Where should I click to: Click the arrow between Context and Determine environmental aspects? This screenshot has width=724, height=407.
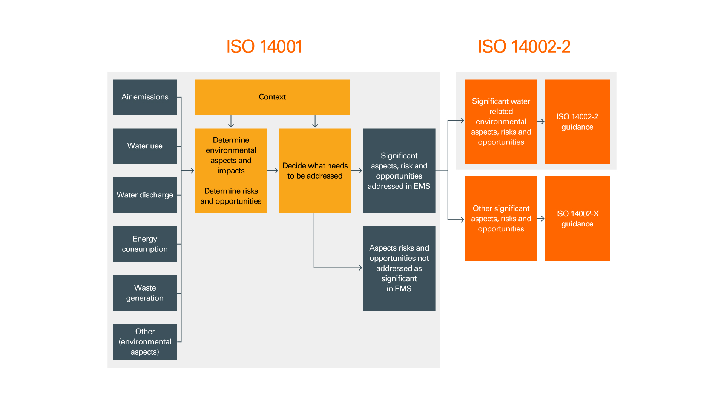231,121
